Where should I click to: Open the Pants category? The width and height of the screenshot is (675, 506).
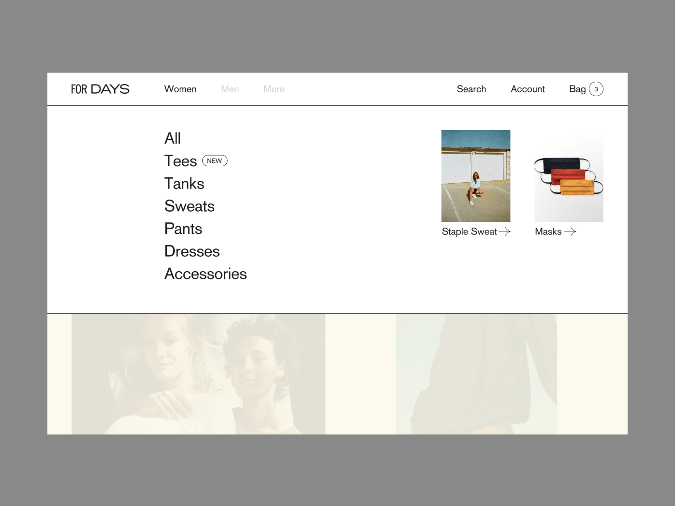pos(183,229)
